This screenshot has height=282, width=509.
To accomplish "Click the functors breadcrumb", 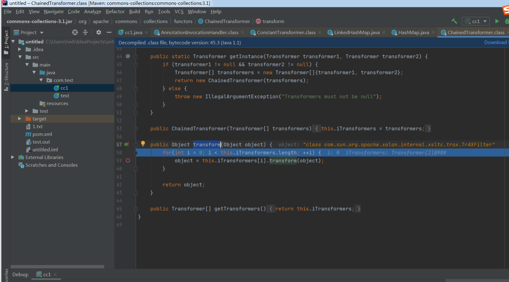I will pyautogui.click(x=183, y=21).
